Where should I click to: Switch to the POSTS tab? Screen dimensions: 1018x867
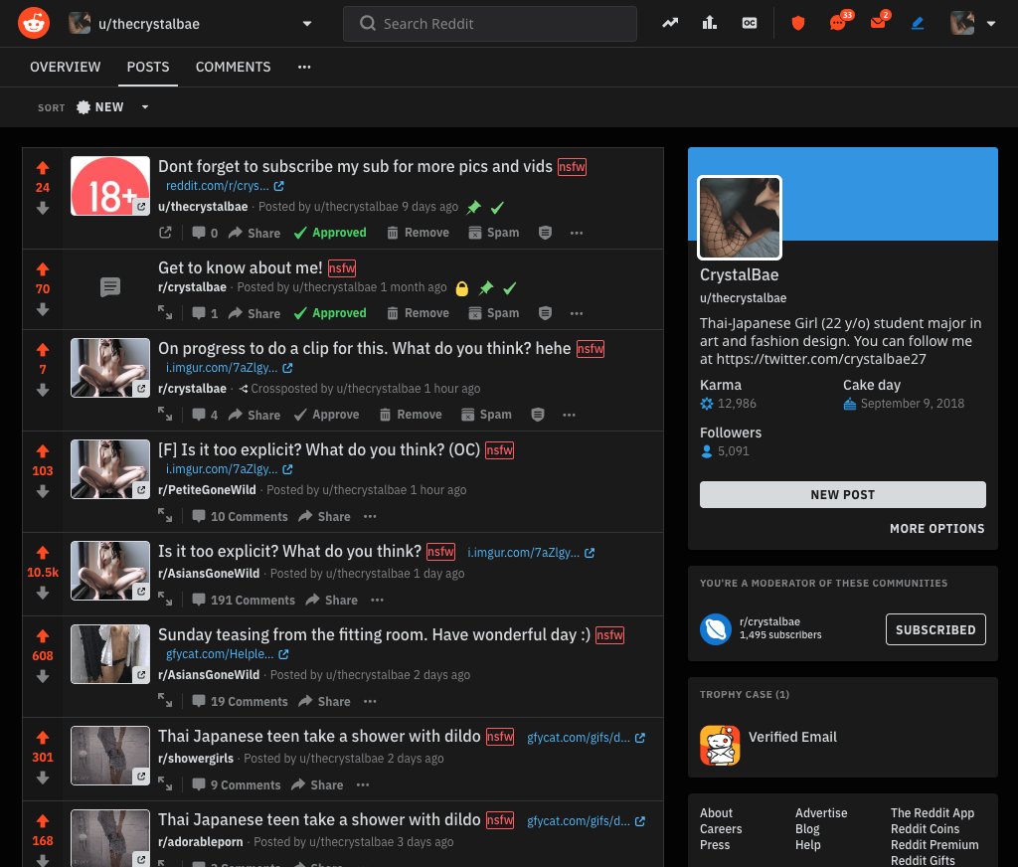point(148,67)
